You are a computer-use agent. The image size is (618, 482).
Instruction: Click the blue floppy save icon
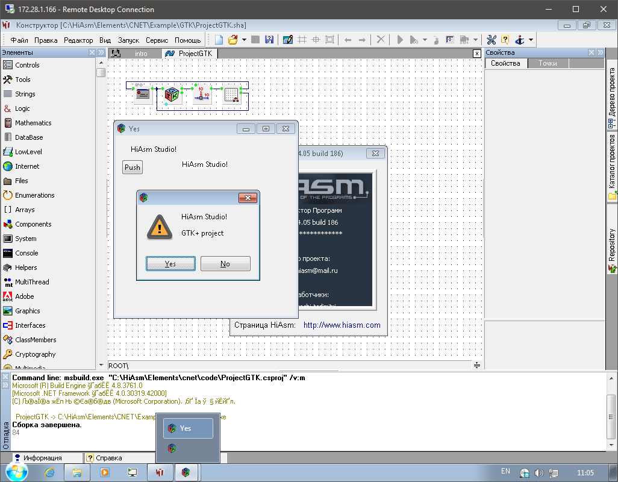click(x=269, y=40)
